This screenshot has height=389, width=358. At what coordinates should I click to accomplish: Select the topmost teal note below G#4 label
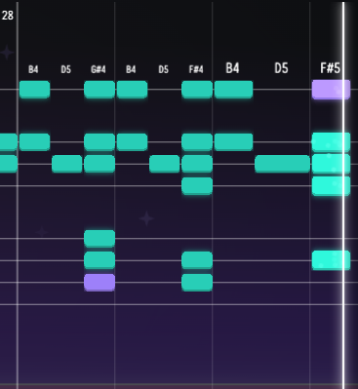coord(99,90)
